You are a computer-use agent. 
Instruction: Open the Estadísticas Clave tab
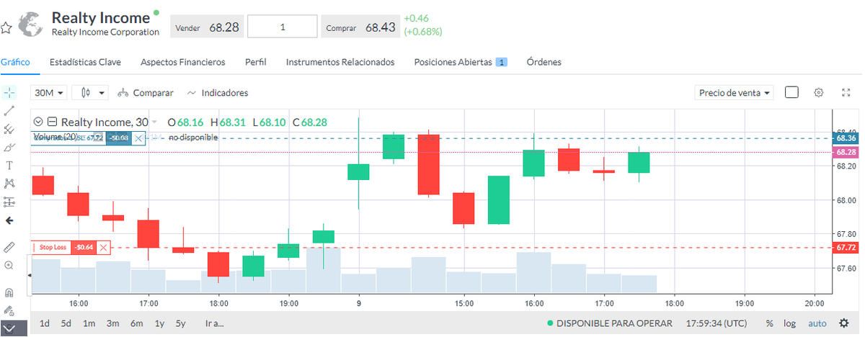click(85, 62)
